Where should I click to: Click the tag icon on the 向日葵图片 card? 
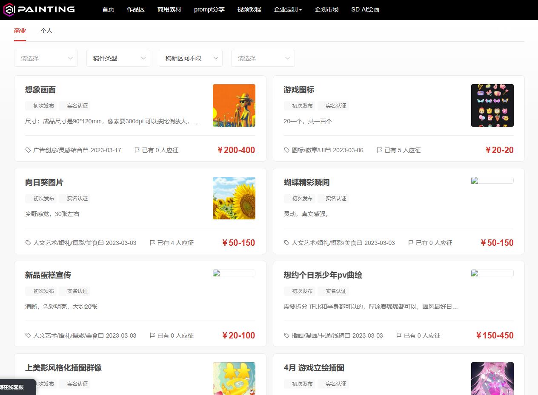pos(28,243)
